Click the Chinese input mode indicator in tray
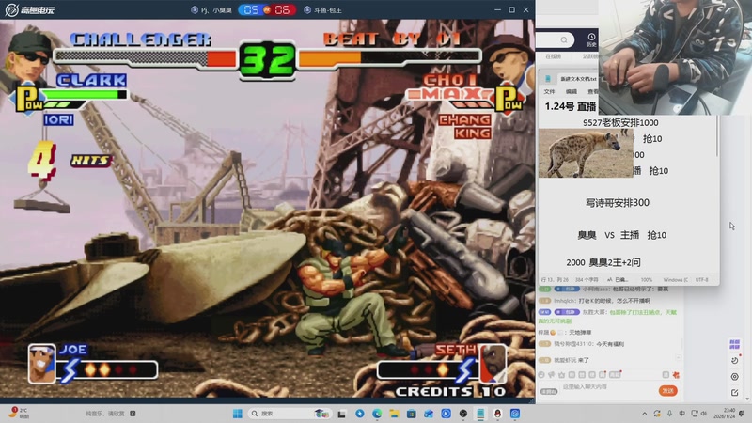The width and height of the screenshot is (752, 423). click(x=682, y=414)
